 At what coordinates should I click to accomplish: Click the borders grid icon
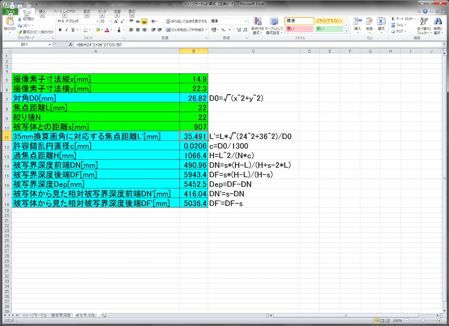[86, 30]
